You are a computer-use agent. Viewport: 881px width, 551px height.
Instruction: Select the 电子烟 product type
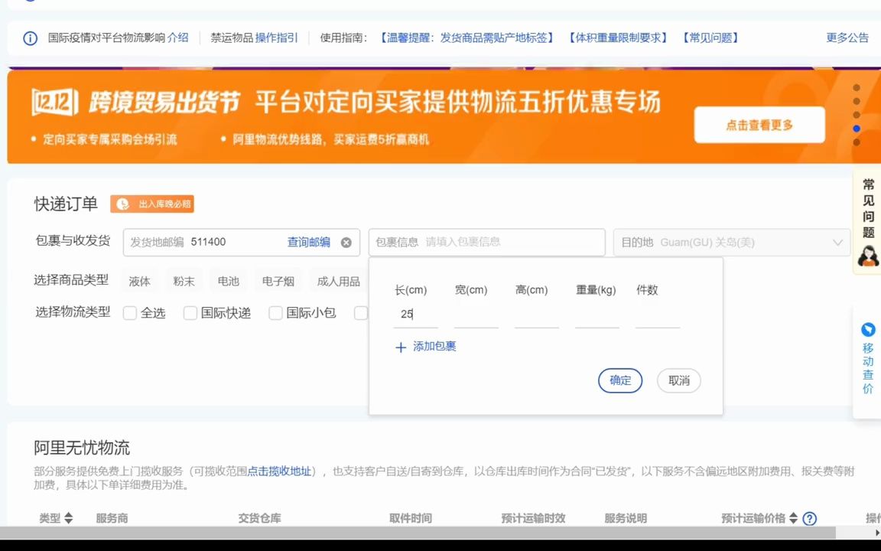[x=278, y=281]
